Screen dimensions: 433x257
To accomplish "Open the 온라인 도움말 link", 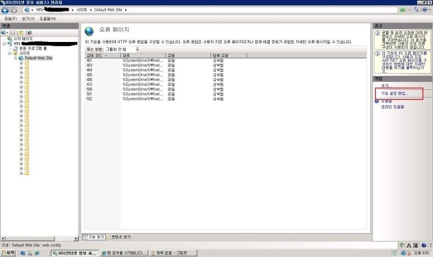I will [x=392, y=107].
